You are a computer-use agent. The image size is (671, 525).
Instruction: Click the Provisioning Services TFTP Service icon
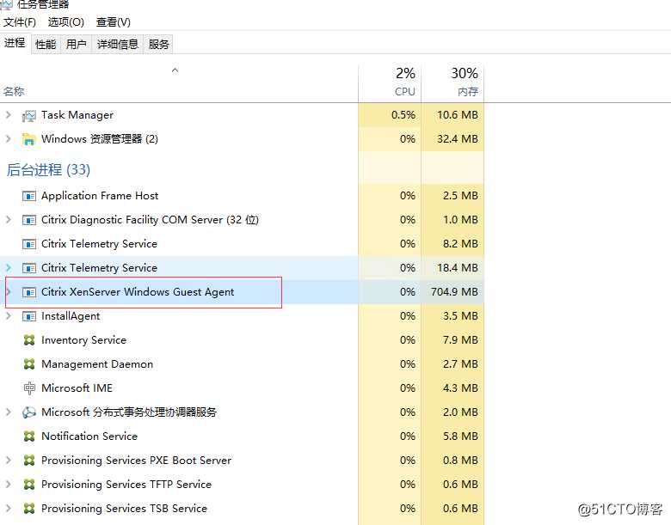pyautogui.click(x=29, y=485)
